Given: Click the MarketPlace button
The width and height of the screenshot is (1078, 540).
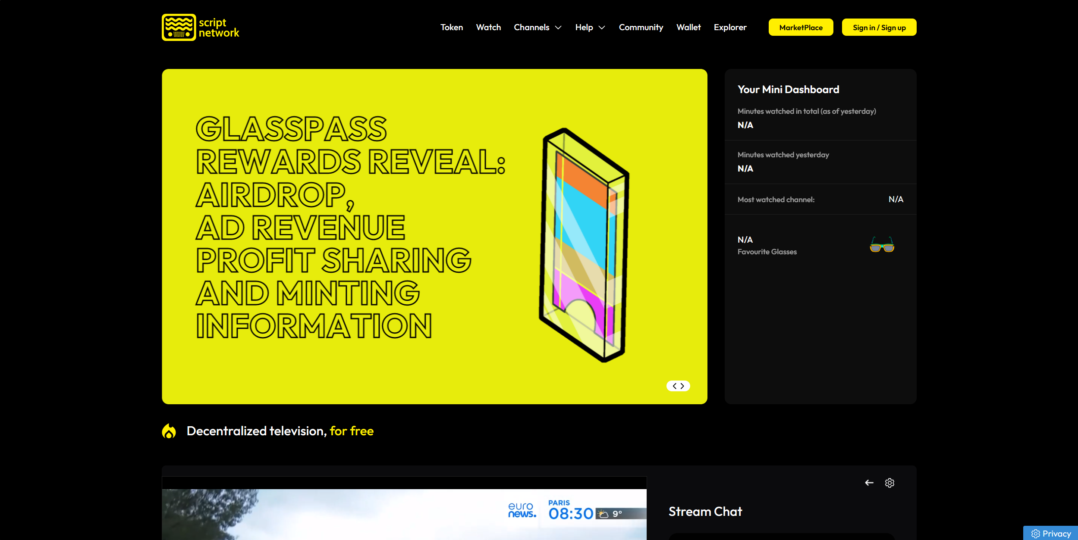Looking at the screenshot, I should (x=801, y=27).
